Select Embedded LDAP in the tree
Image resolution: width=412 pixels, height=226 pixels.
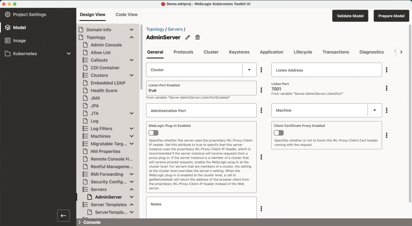(x=108, y=83)
